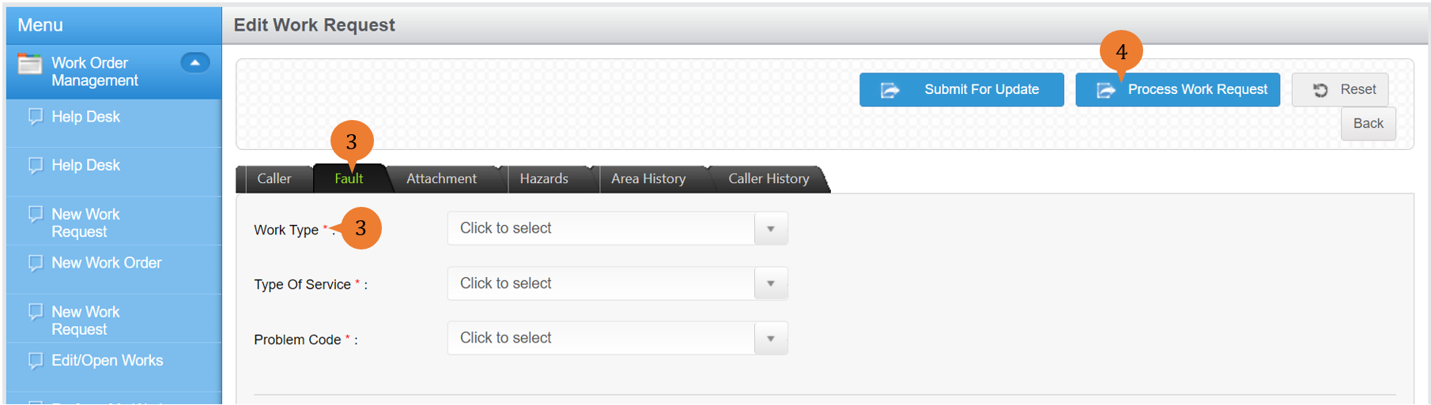Open Edit/Open Works in the menu

[108, 361]
